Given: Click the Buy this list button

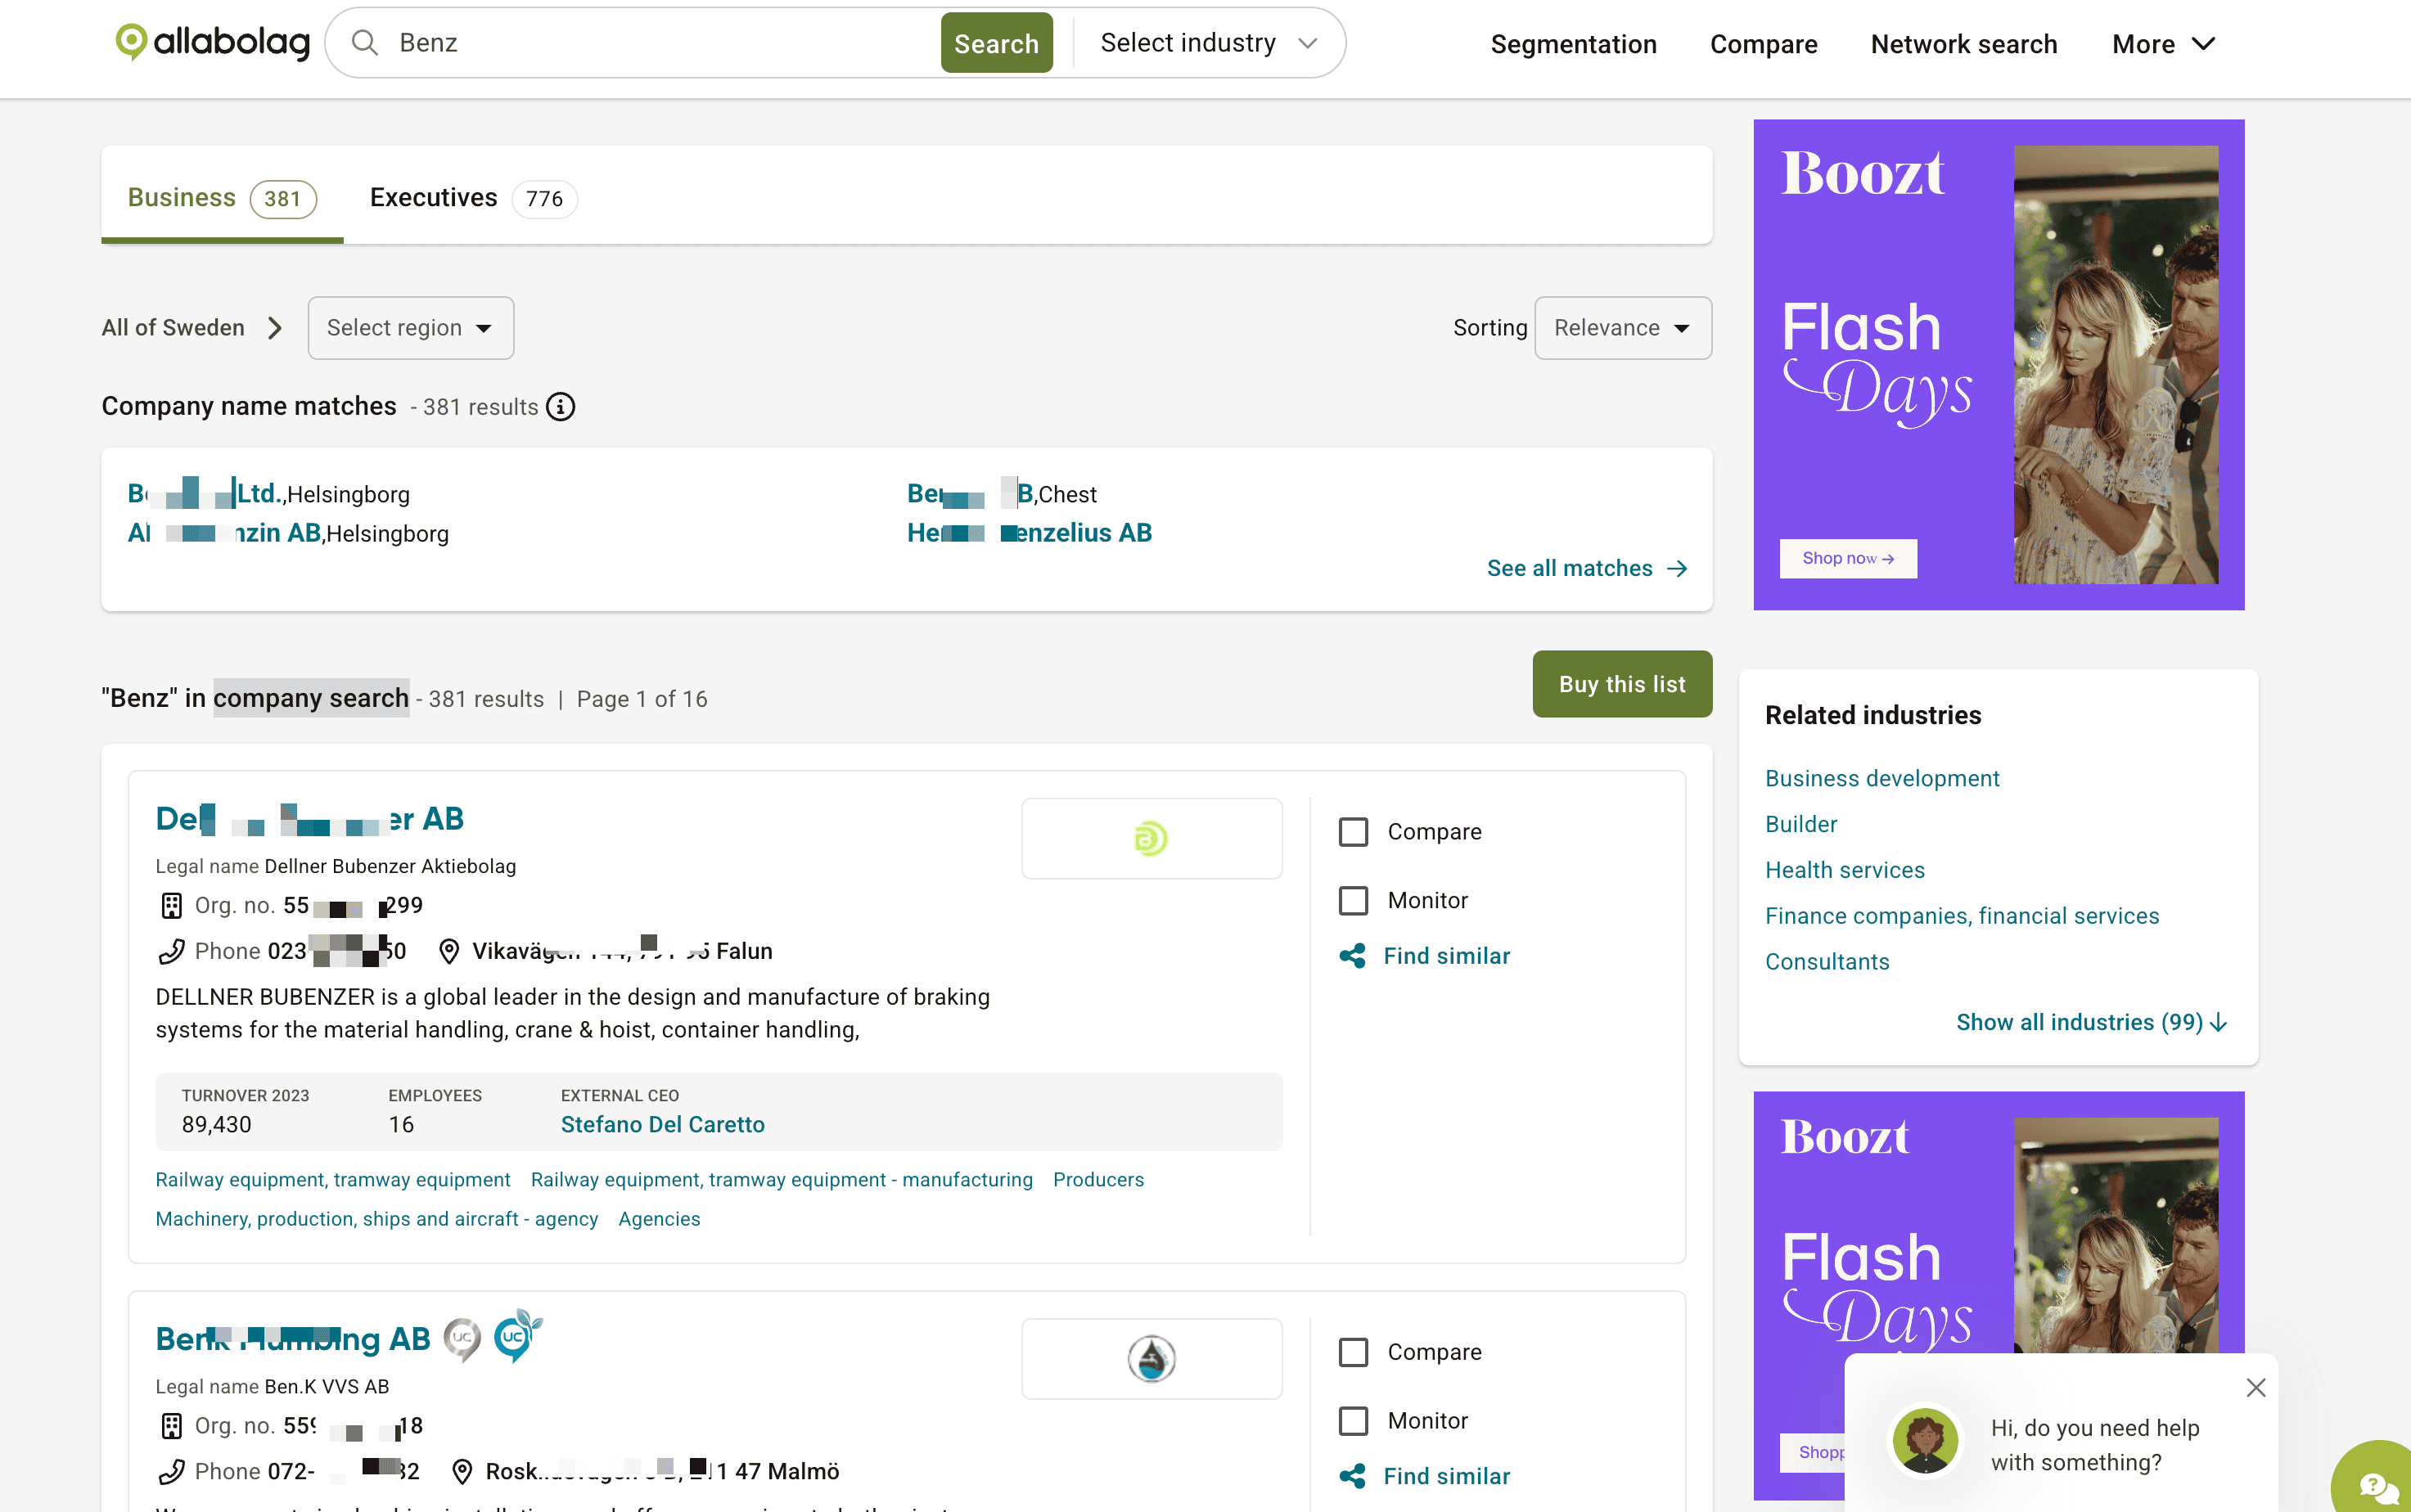Looking at the screenshot, I should click(1621, 684).
